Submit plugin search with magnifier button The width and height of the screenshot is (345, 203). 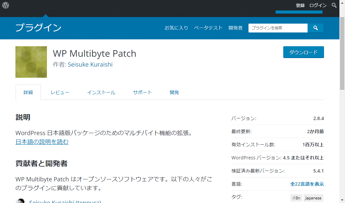pyautogui.click(x=315, y=28)
